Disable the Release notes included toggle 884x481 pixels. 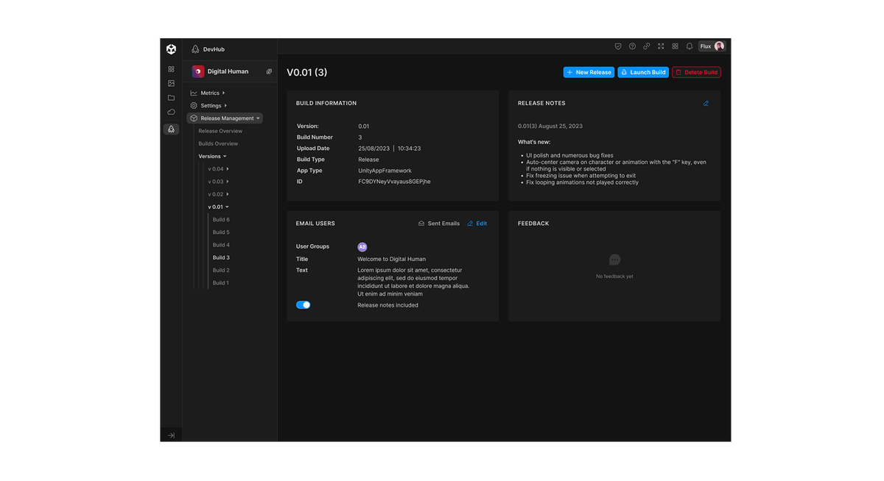303,304
